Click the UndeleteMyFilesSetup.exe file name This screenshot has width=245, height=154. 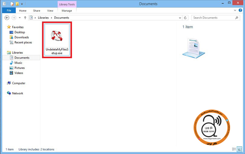click(x=57, y=51)
